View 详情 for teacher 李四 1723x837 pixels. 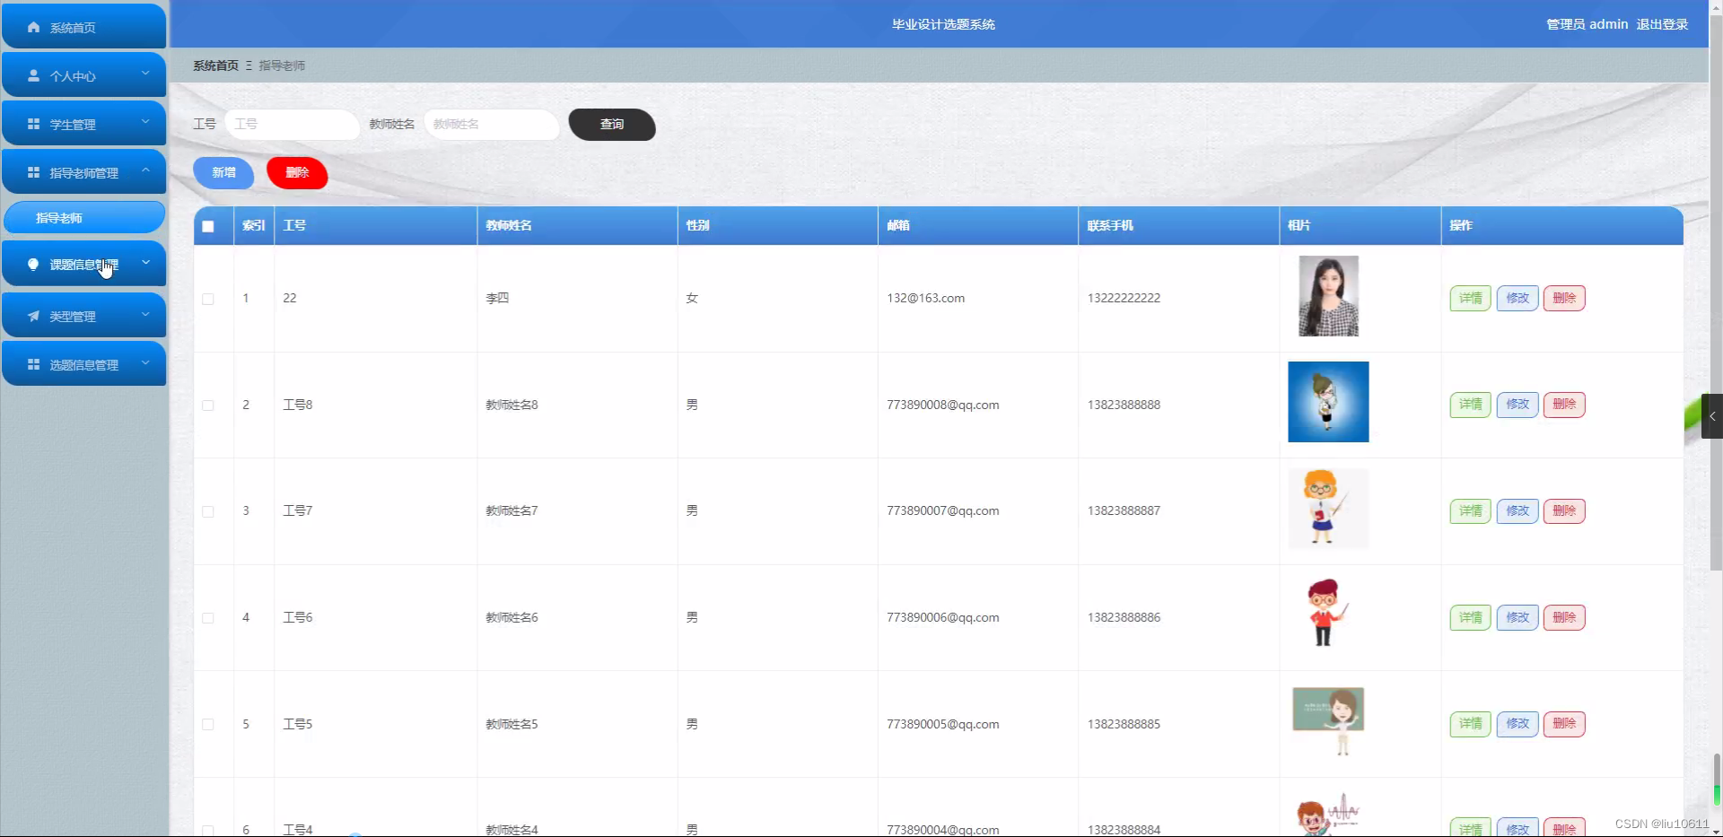[x=1470, y=298]
